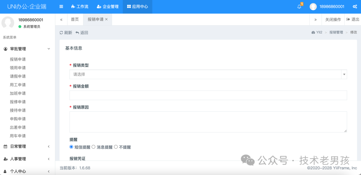Click the user avatar in top bar
361x175 pixels.
(x=313, y=7)
